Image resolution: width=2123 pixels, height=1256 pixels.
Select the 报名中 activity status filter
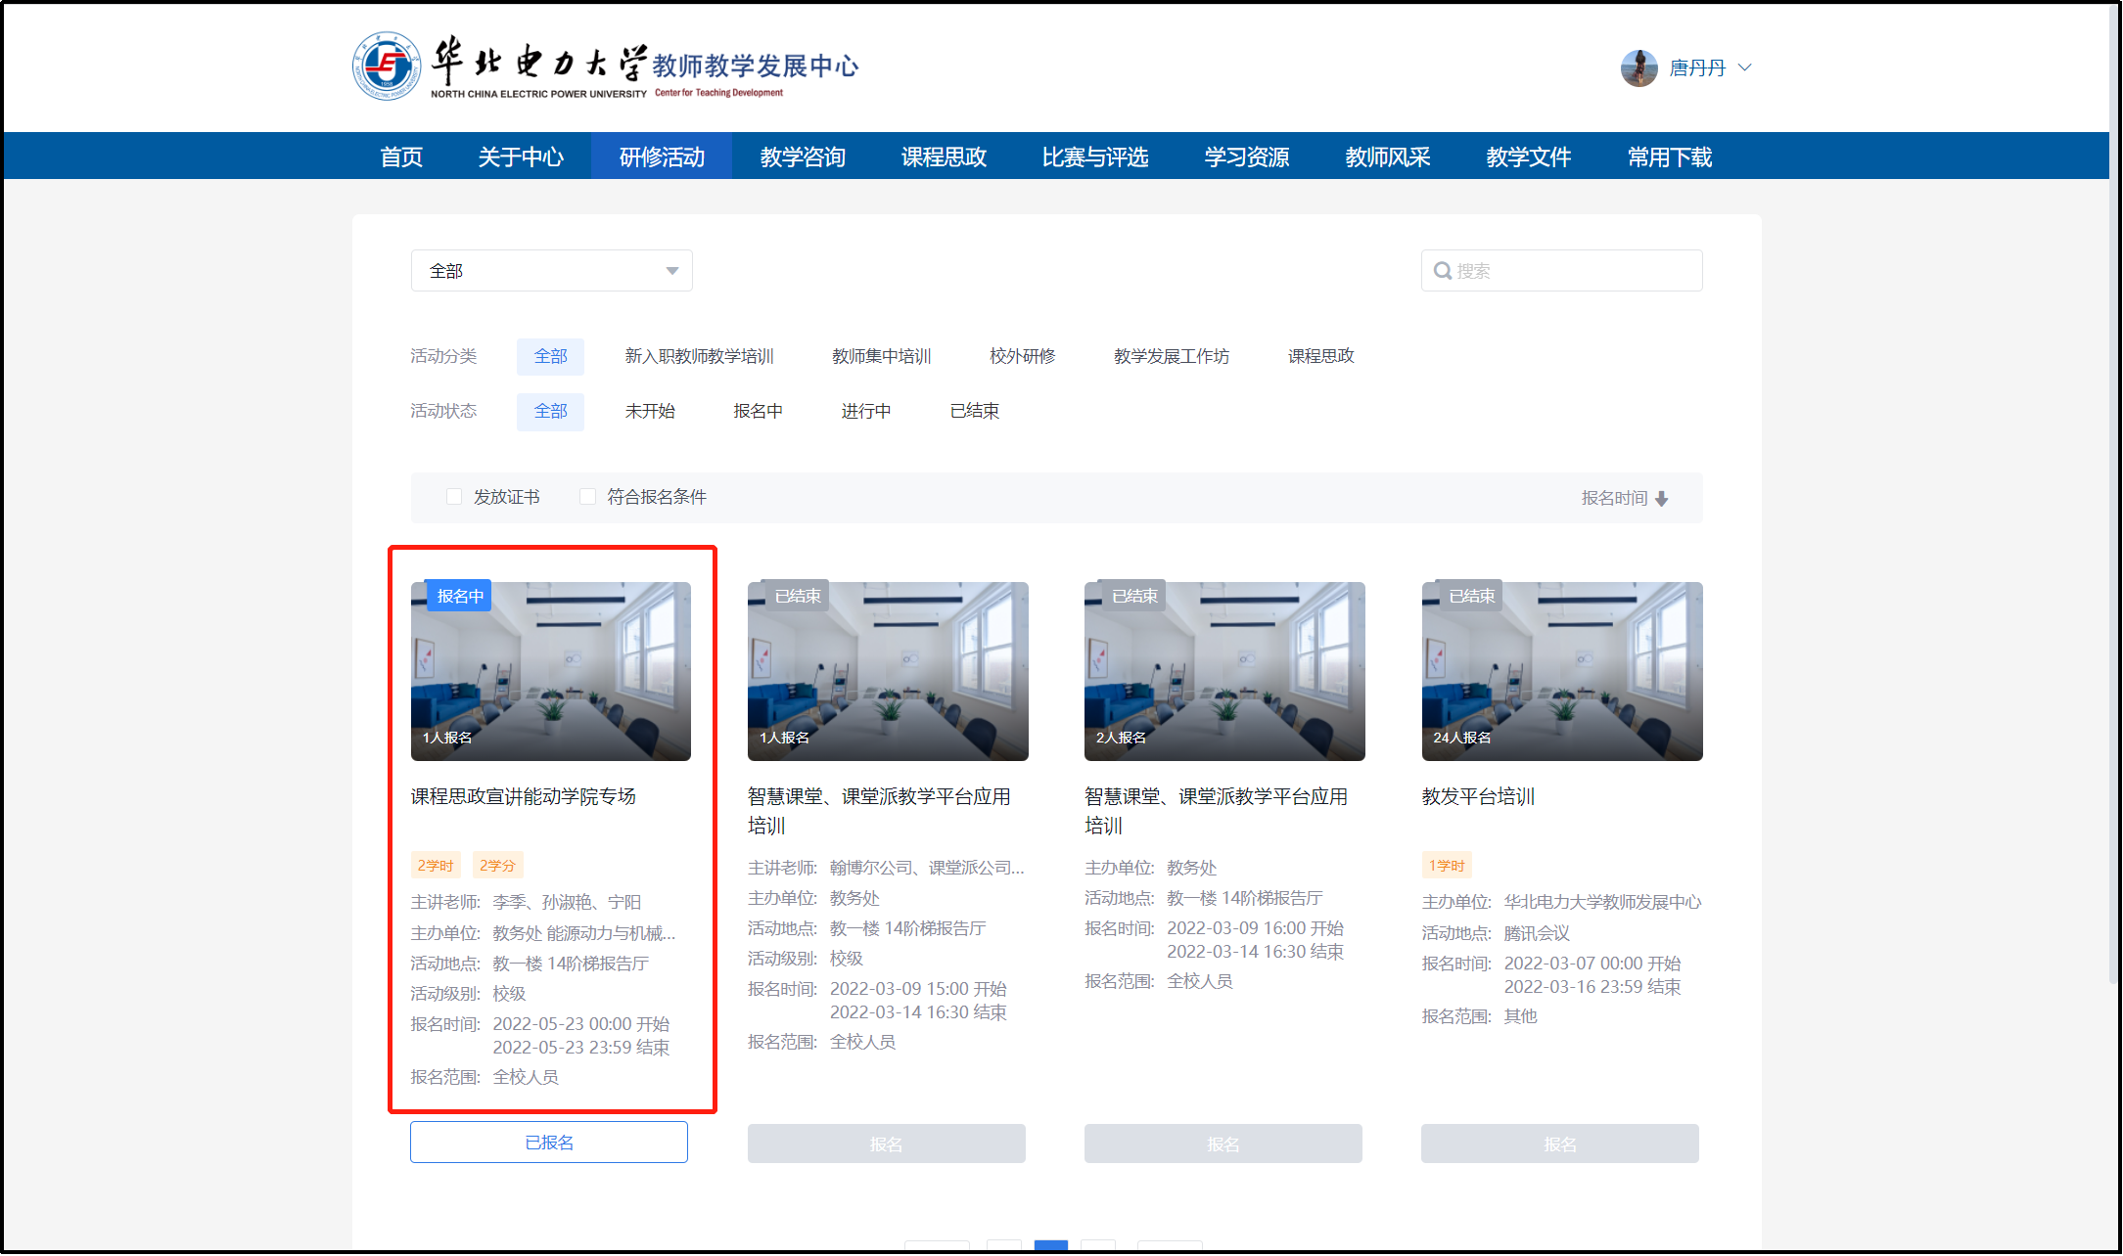pos(758,411)
